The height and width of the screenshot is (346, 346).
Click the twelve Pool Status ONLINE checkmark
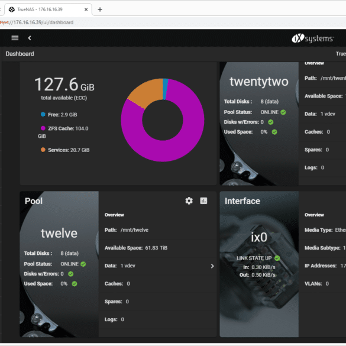(x=83, y=264)
